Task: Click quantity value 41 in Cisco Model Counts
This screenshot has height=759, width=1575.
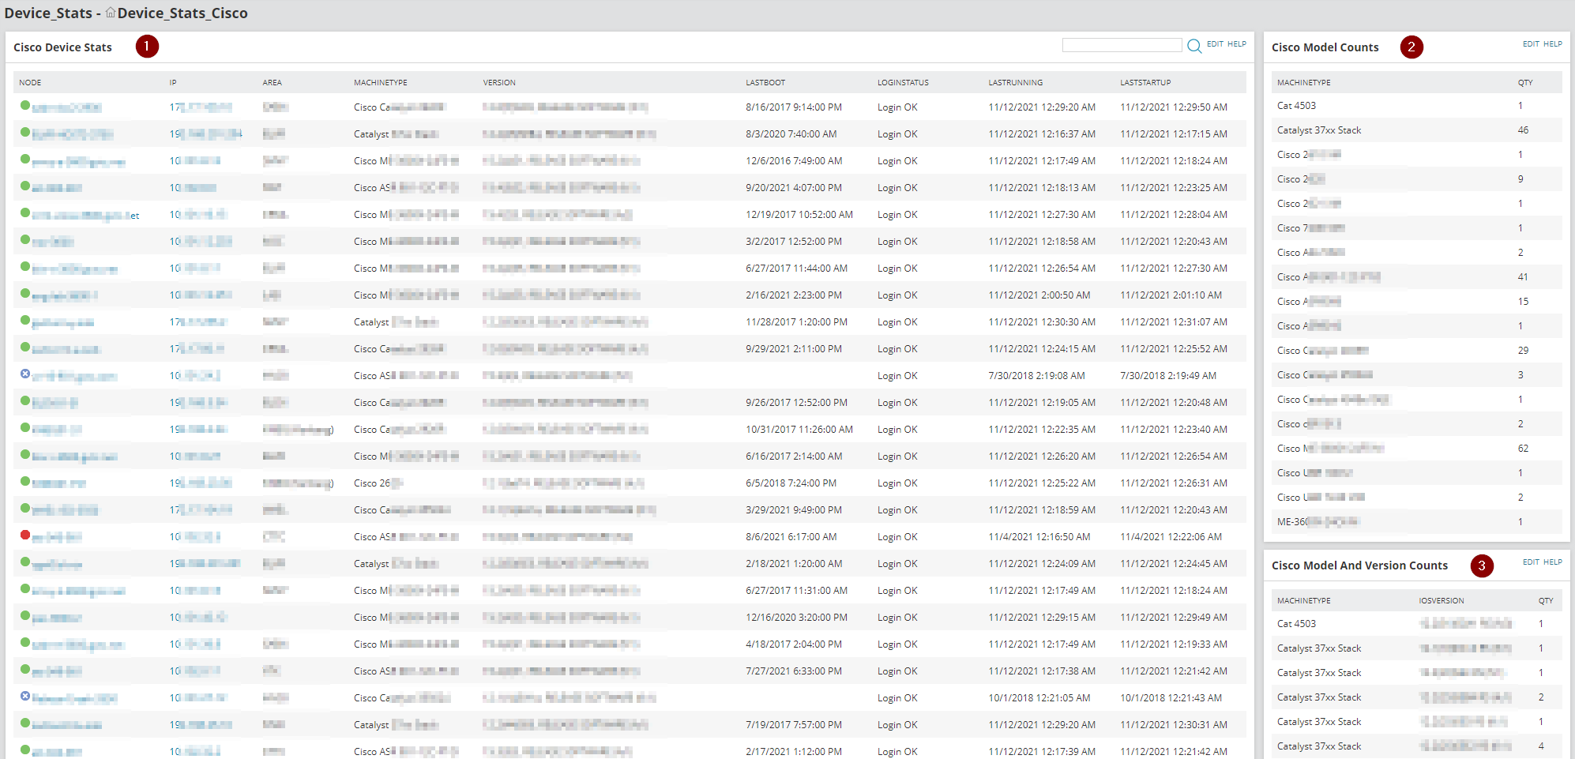Action: coord(1523,277)
